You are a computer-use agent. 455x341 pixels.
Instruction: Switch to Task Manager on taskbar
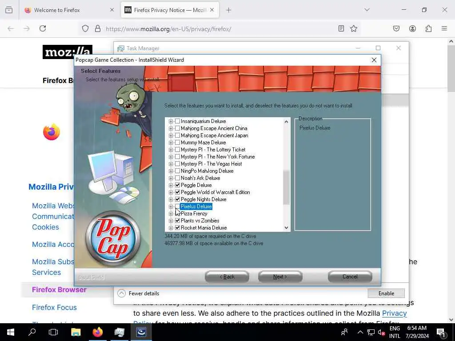119,332
